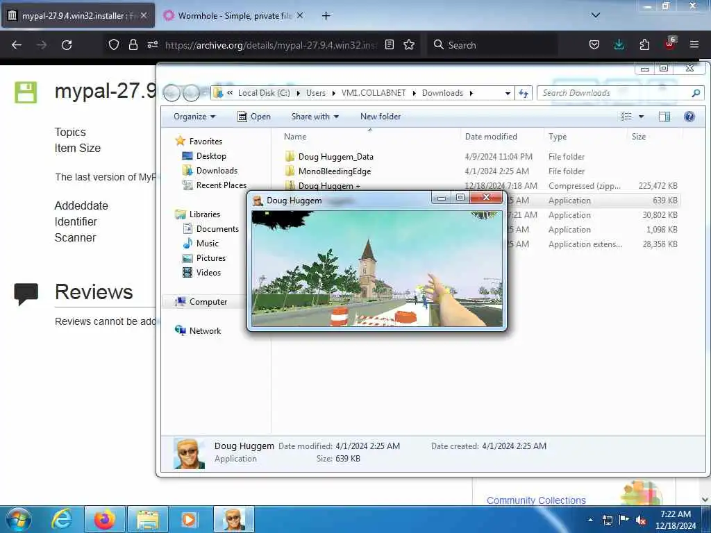Toggle reader view in Firefox

[x=389, y=44]
